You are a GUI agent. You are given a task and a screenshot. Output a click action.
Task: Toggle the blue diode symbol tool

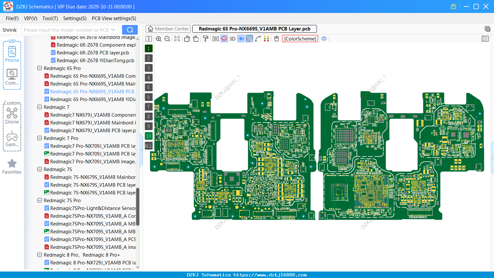[241, 39]
